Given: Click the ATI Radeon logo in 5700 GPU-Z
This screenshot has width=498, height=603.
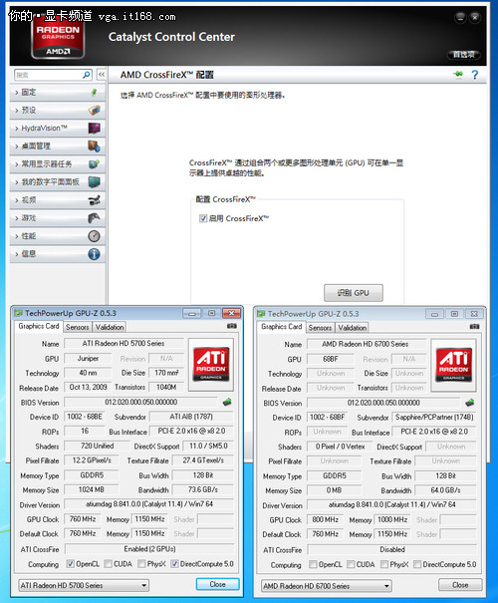Looking at the screenshot, I should pos(211,365).
